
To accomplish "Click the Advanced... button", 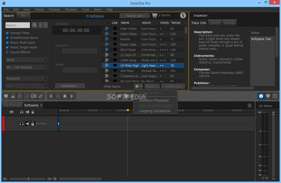I will (x=70, y=86).
